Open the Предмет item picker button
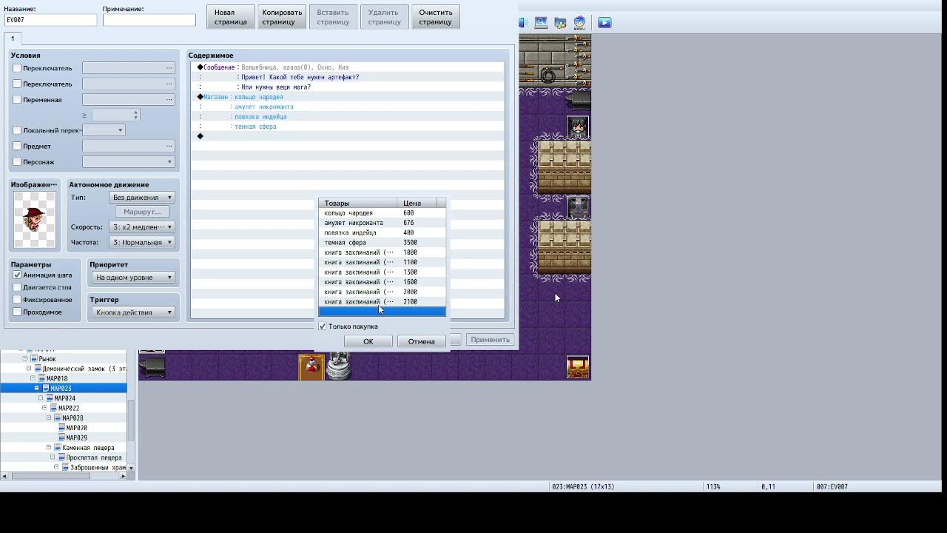 point(169,146)
